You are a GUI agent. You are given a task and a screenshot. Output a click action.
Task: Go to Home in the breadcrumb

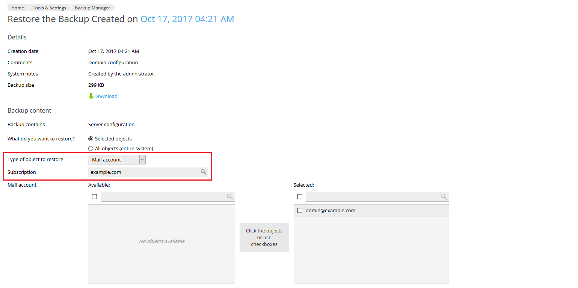(x=17, y=8)
